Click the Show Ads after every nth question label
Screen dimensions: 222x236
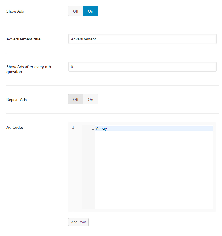(29, 69)
